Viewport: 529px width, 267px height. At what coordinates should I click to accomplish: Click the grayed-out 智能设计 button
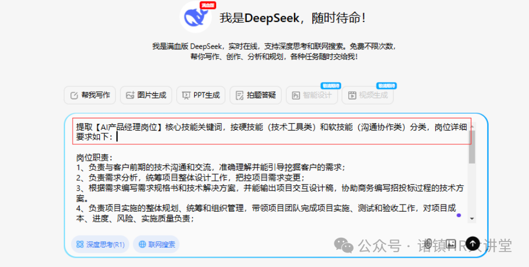pos(312,95)
